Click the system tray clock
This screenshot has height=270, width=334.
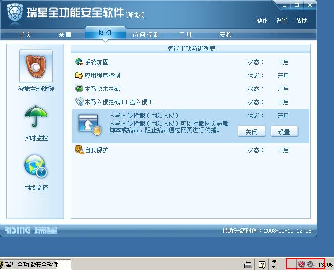click(x=325, y=265)
